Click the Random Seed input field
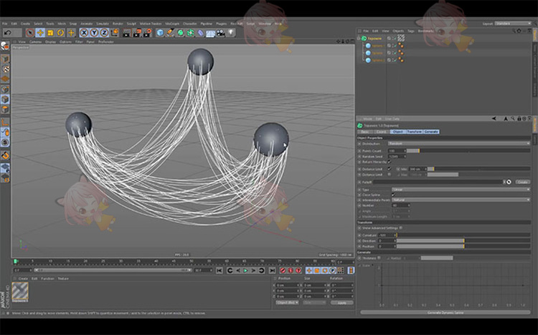Image resolution: width=538 pixels, height=335 pixels. click(x=397, y=156)
